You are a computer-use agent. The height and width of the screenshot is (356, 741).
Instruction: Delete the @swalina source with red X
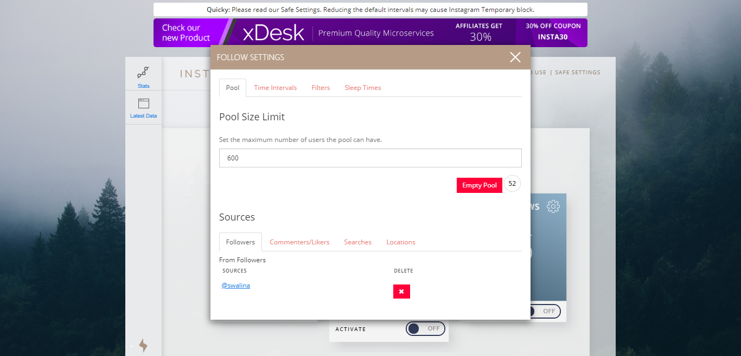click(x=401, y=292)
